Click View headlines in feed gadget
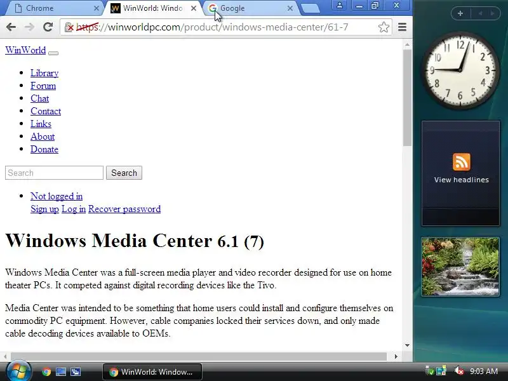Screen dimensions: 508x381 click(x=462, y=180)
